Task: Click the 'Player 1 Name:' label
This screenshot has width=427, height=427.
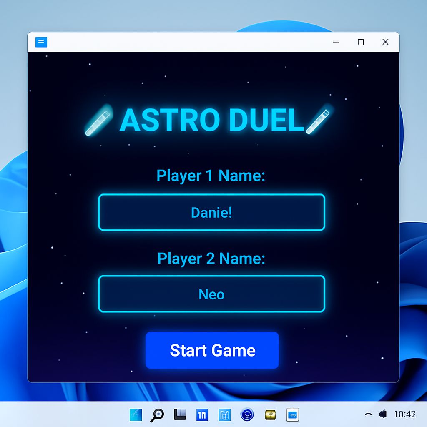Action: (x=211, y=176)
